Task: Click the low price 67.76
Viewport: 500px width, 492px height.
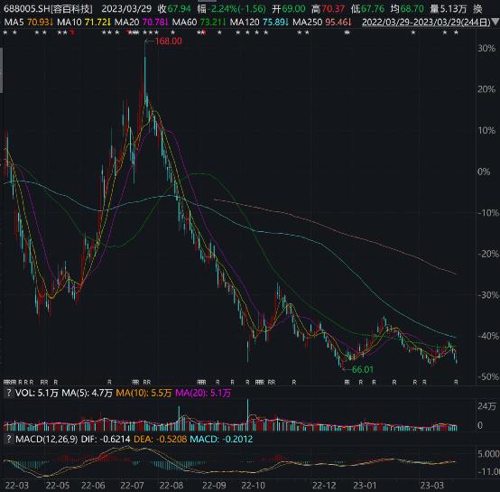Action: (373, 9)
